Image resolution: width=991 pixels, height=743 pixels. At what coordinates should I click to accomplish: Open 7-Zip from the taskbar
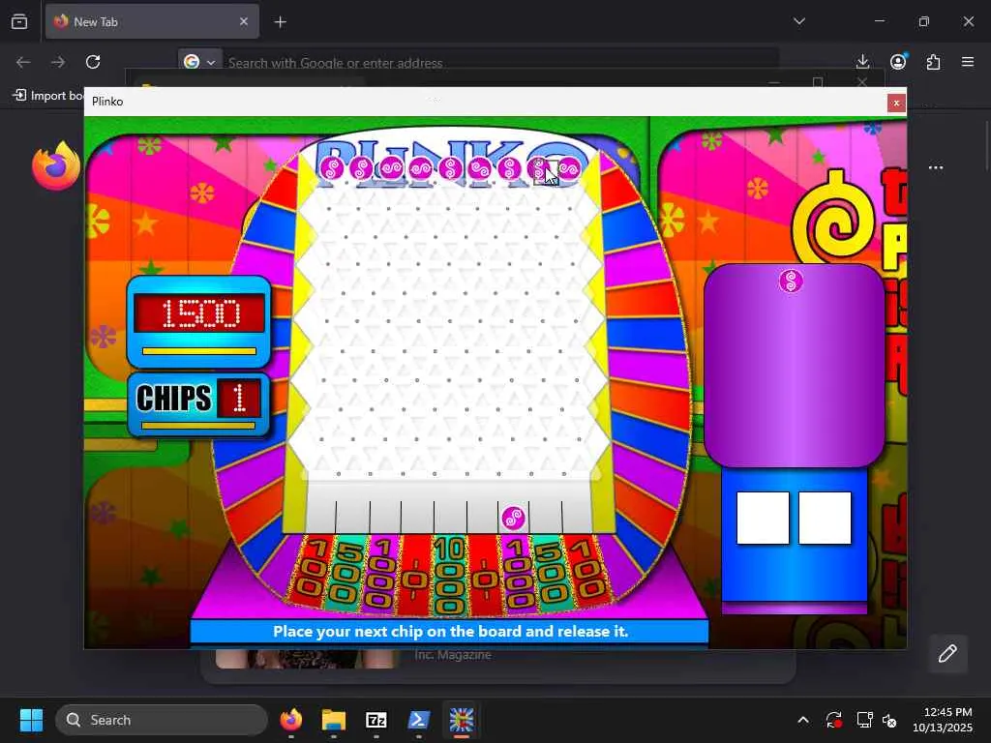coord(376,720)
